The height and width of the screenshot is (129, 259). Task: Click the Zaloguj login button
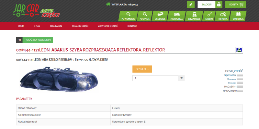[x=207, y=5]
